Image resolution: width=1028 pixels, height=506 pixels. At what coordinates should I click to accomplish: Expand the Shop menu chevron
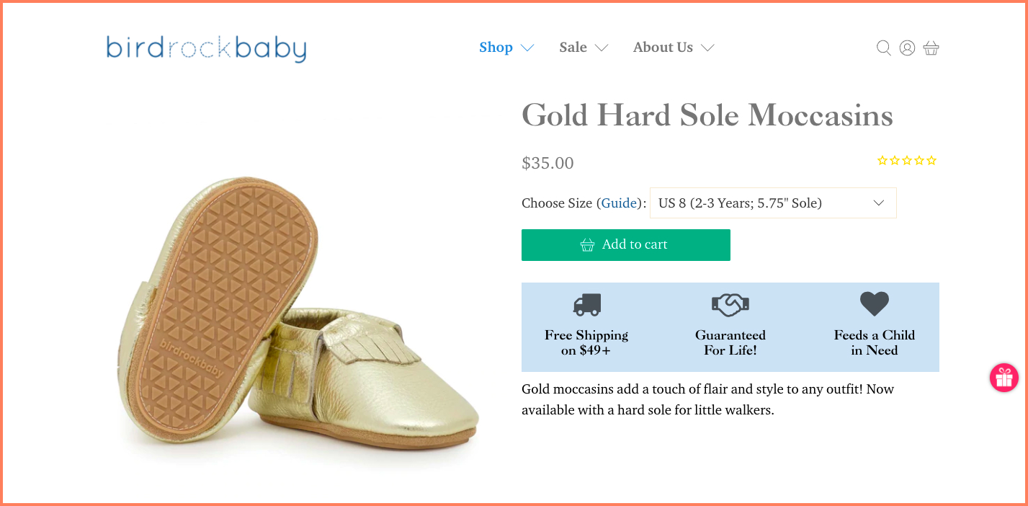(x=527, y=48)
